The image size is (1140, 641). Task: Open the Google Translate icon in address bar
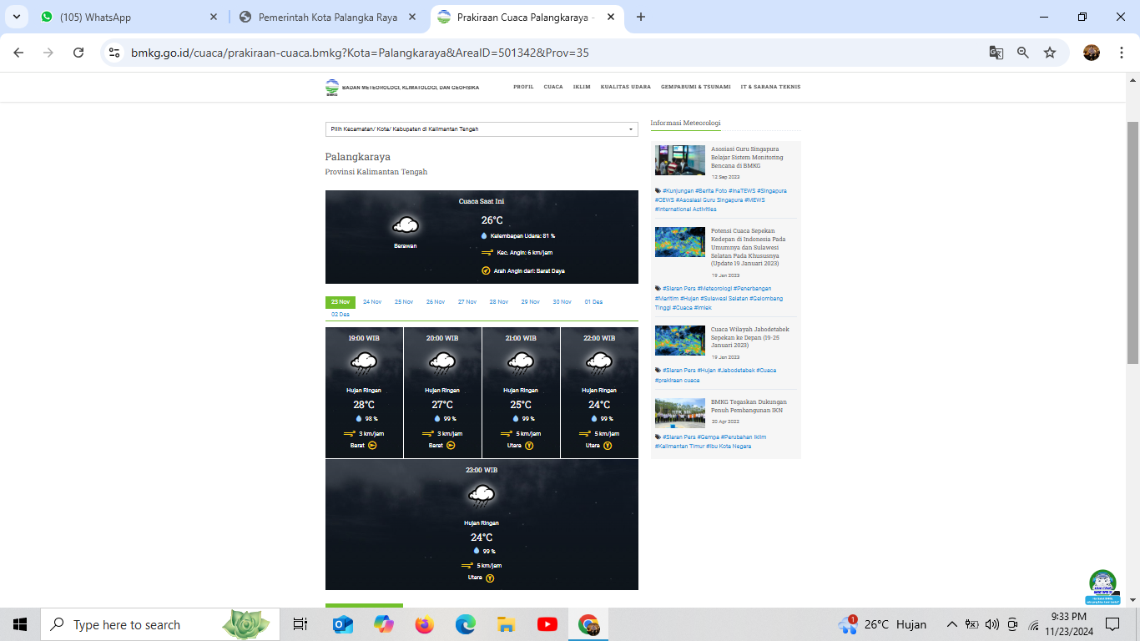[x=996, y=53]
